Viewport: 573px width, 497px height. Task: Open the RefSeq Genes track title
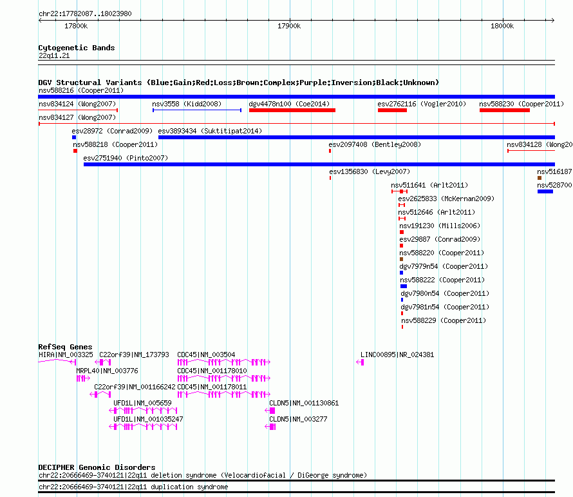pyautogui.click(x=66, y=347)
